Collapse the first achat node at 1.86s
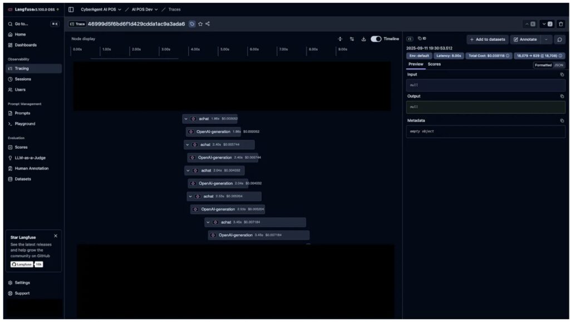Viewport: 570px width, 322px height. pos(186,119)
